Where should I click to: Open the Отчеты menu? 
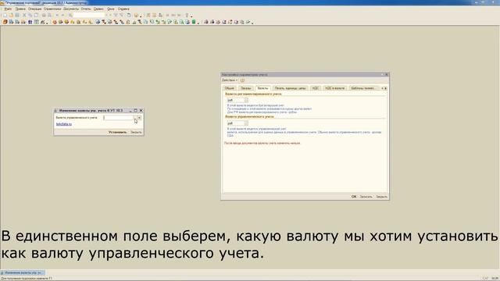(x=86, y=9)
